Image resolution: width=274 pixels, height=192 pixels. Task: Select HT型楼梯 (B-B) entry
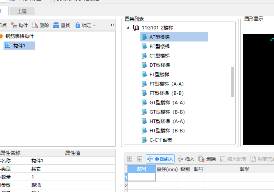coord(167,131)
